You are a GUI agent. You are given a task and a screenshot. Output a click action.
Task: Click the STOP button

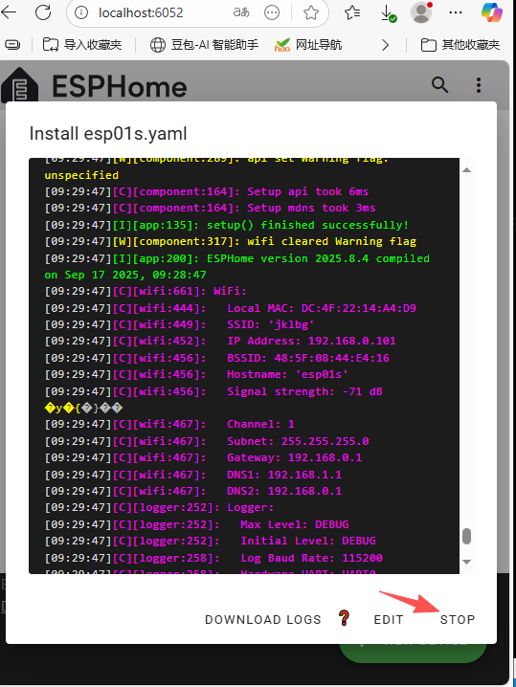tap(458, 619)
